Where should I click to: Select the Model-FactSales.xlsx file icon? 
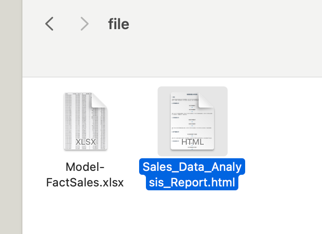[86, 121]
